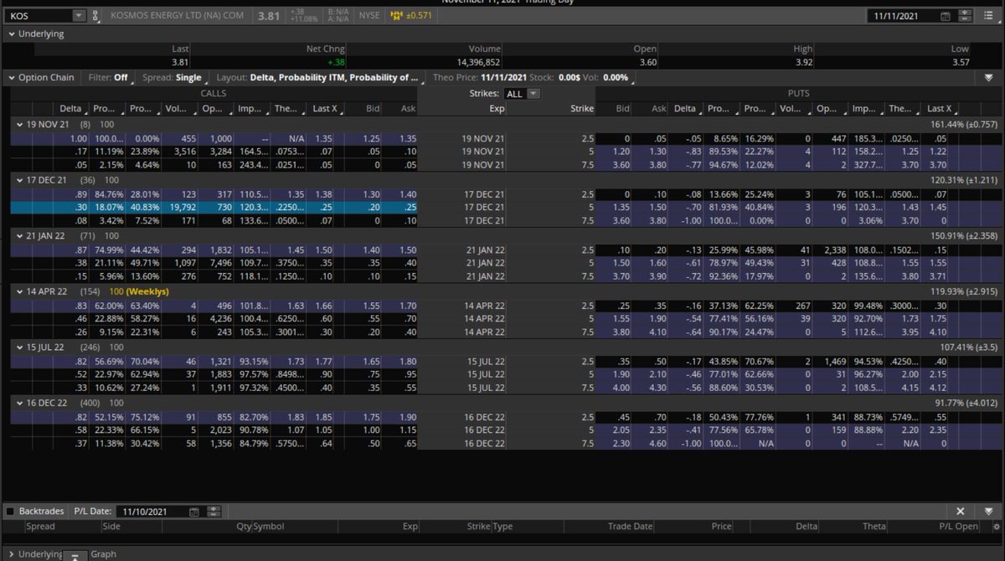The width and height of the screenshot is (1005, 561).
Task: Collapse the 17 DEC 21 expiration
Action: (19, 179)
